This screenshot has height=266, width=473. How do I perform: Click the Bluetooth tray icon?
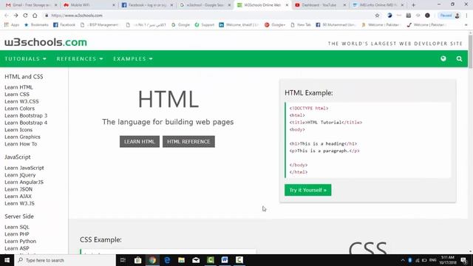410,260
